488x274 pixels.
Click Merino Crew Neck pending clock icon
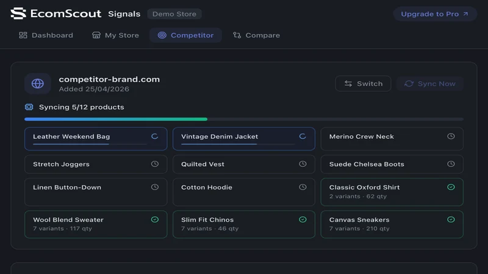451,136
